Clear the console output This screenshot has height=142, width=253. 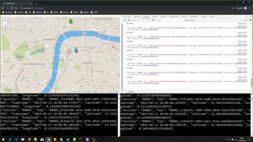129,20
